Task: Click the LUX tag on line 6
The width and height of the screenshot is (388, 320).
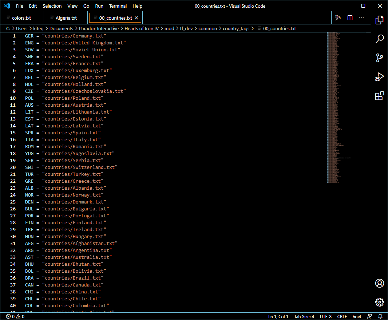Action: [29, 71]
